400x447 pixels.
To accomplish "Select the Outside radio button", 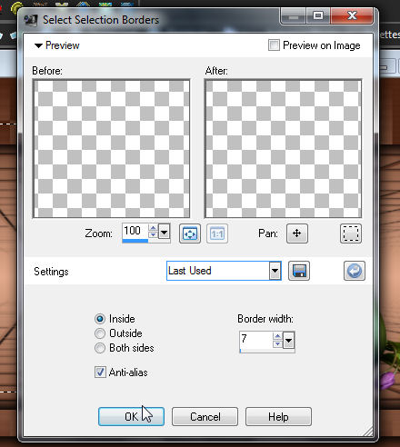I will point(100,333).
